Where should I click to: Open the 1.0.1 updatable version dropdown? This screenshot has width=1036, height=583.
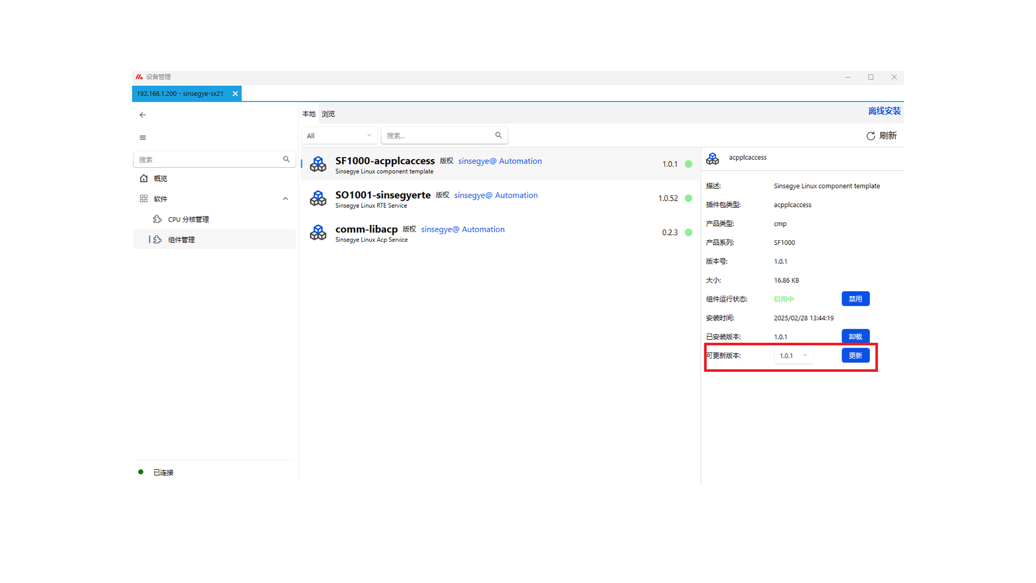coord(793,355)
